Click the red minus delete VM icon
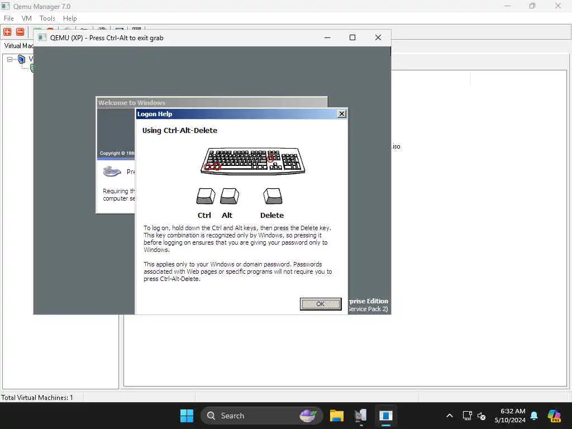 pyautogui.click(x=20, y=32)
